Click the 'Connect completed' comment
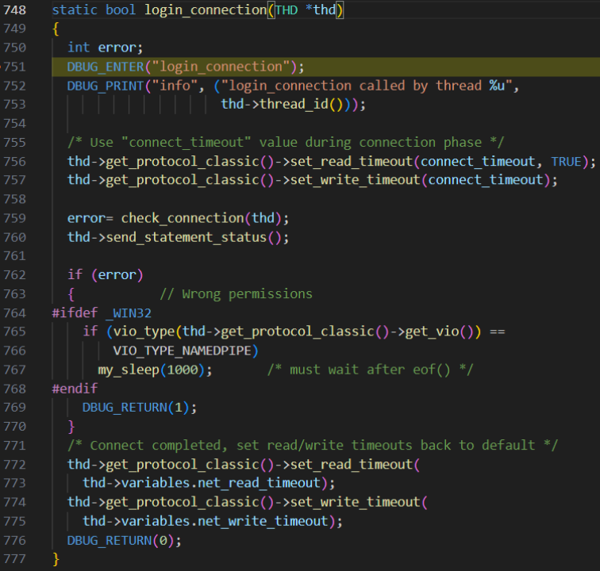The height and width of the screenshot is (571, 600). coord(313,446)
